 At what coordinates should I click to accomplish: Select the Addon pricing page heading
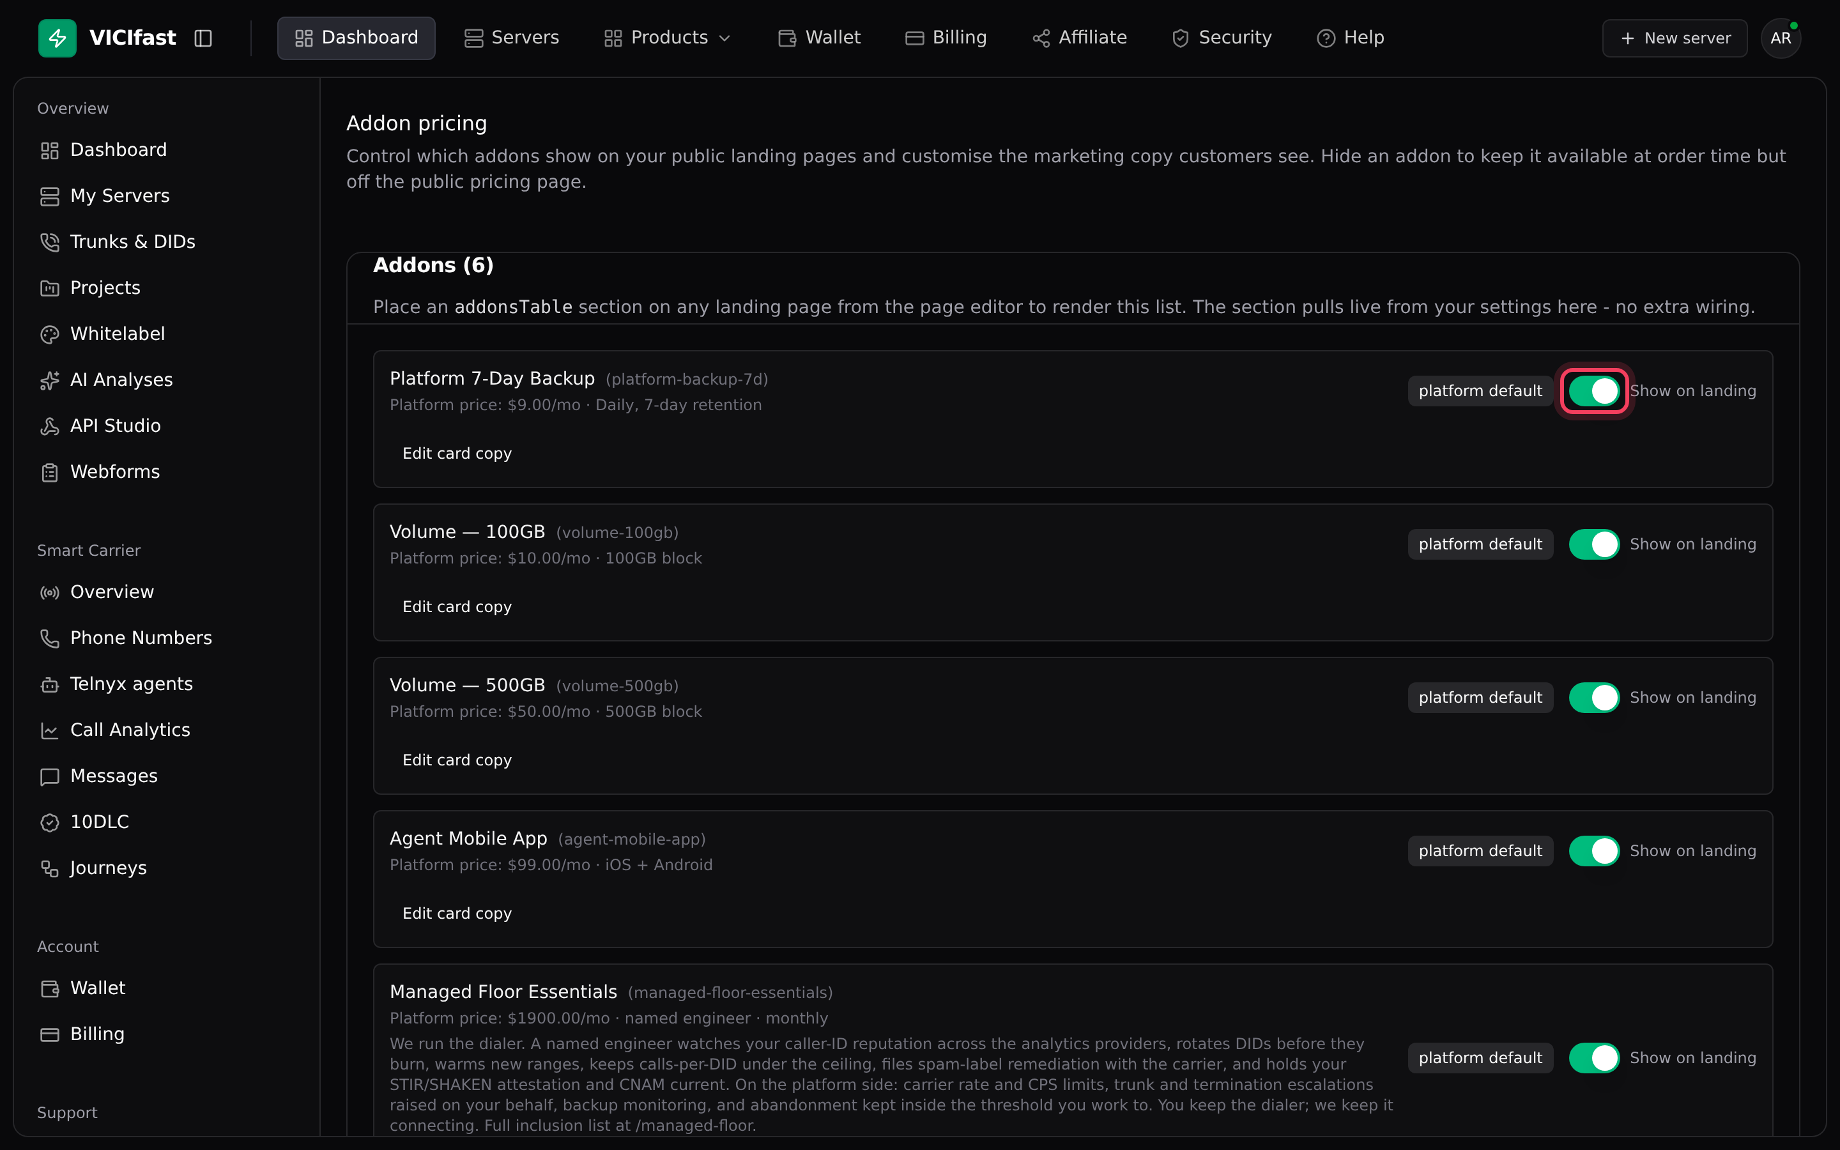[417, 123]
